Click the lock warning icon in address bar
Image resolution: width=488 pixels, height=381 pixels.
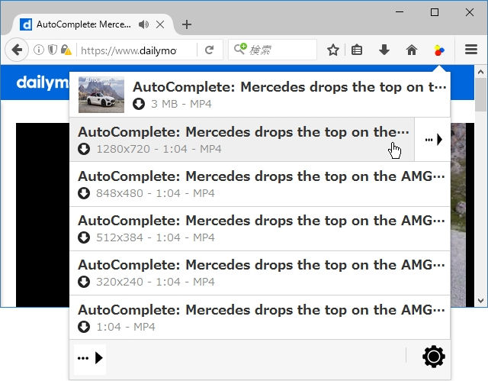66,50
